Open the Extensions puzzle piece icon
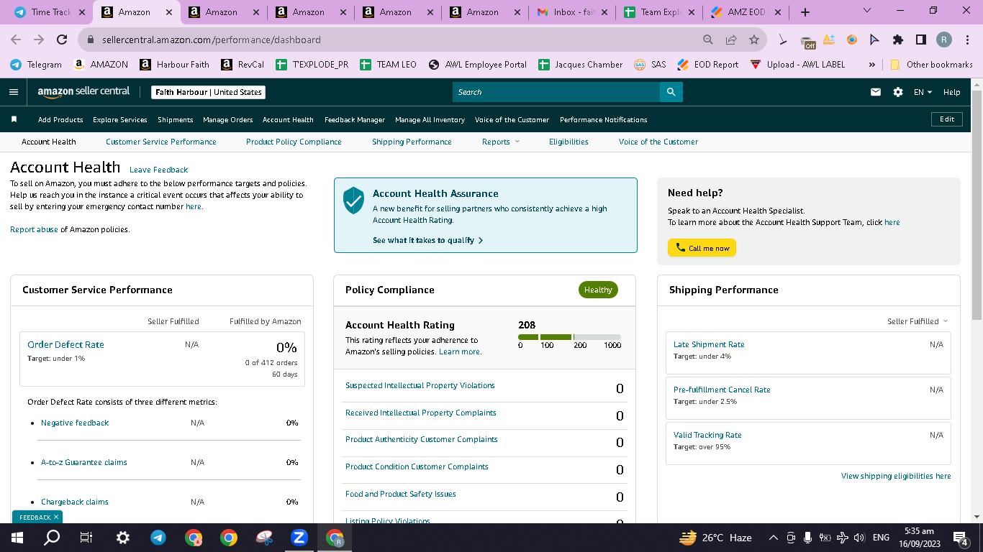983x552 pixels. point(898,40)
